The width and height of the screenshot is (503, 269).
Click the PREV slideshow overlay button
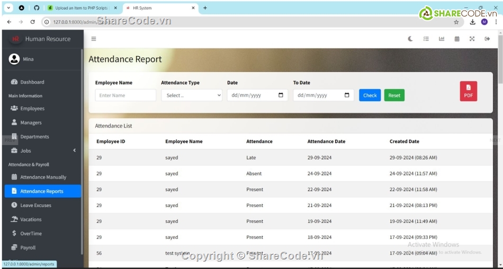pyautogui.click(x=10, y=140)
